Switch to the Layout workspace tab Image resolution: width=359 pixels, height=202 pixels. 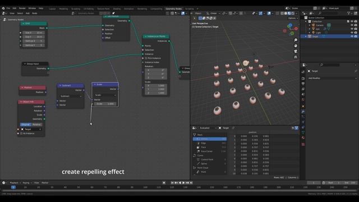tap(52, 9)
